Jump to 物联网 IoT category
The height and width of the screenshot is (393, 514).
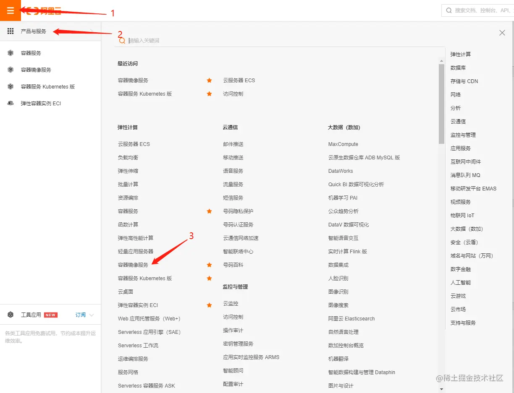(462, 215)
